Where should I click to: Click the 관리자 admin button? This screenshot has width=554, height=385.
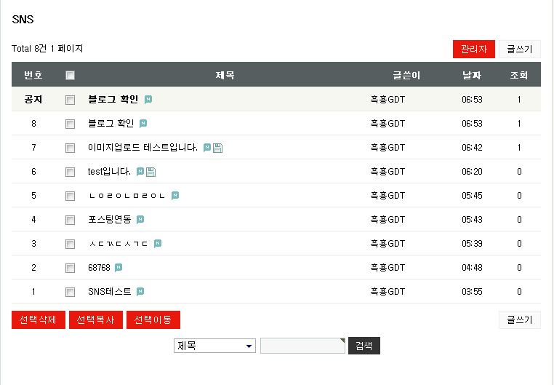473,49
